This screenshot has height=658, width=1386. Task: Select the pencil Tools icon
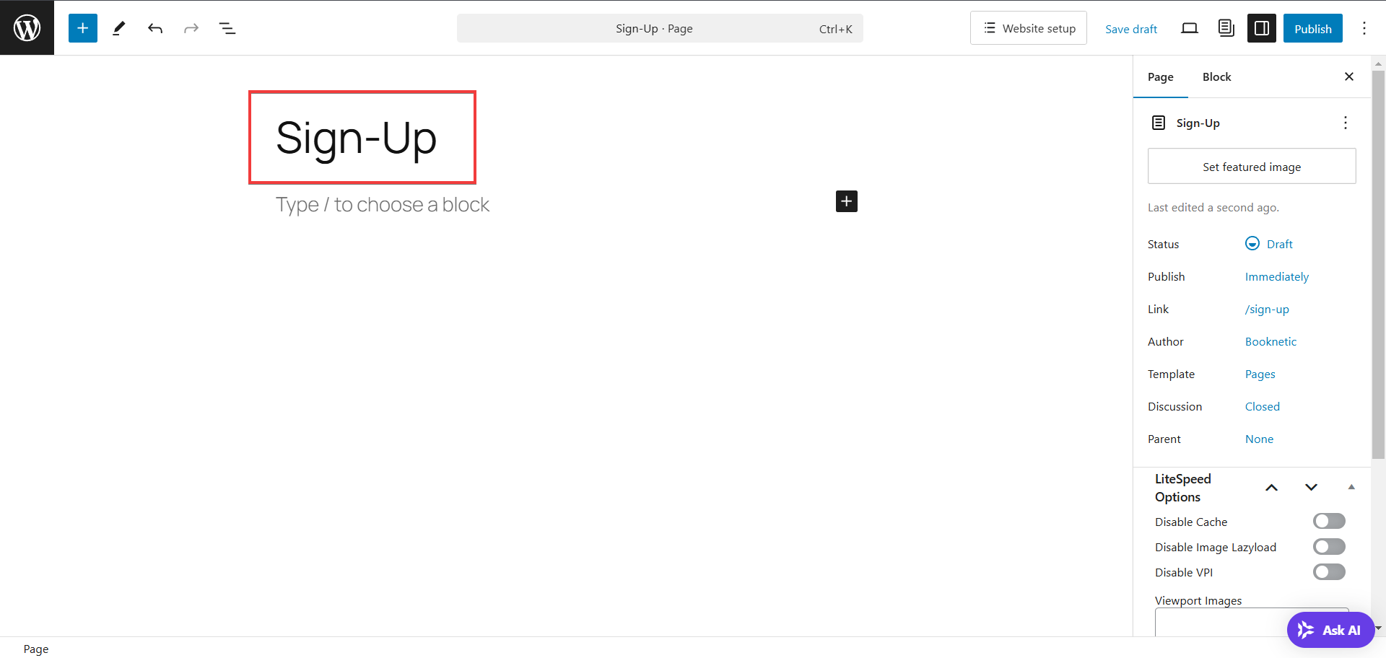119,28
